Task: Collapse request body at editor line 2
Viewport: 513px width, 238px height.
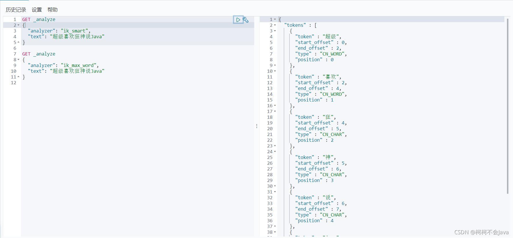Action: click(18, 25)
